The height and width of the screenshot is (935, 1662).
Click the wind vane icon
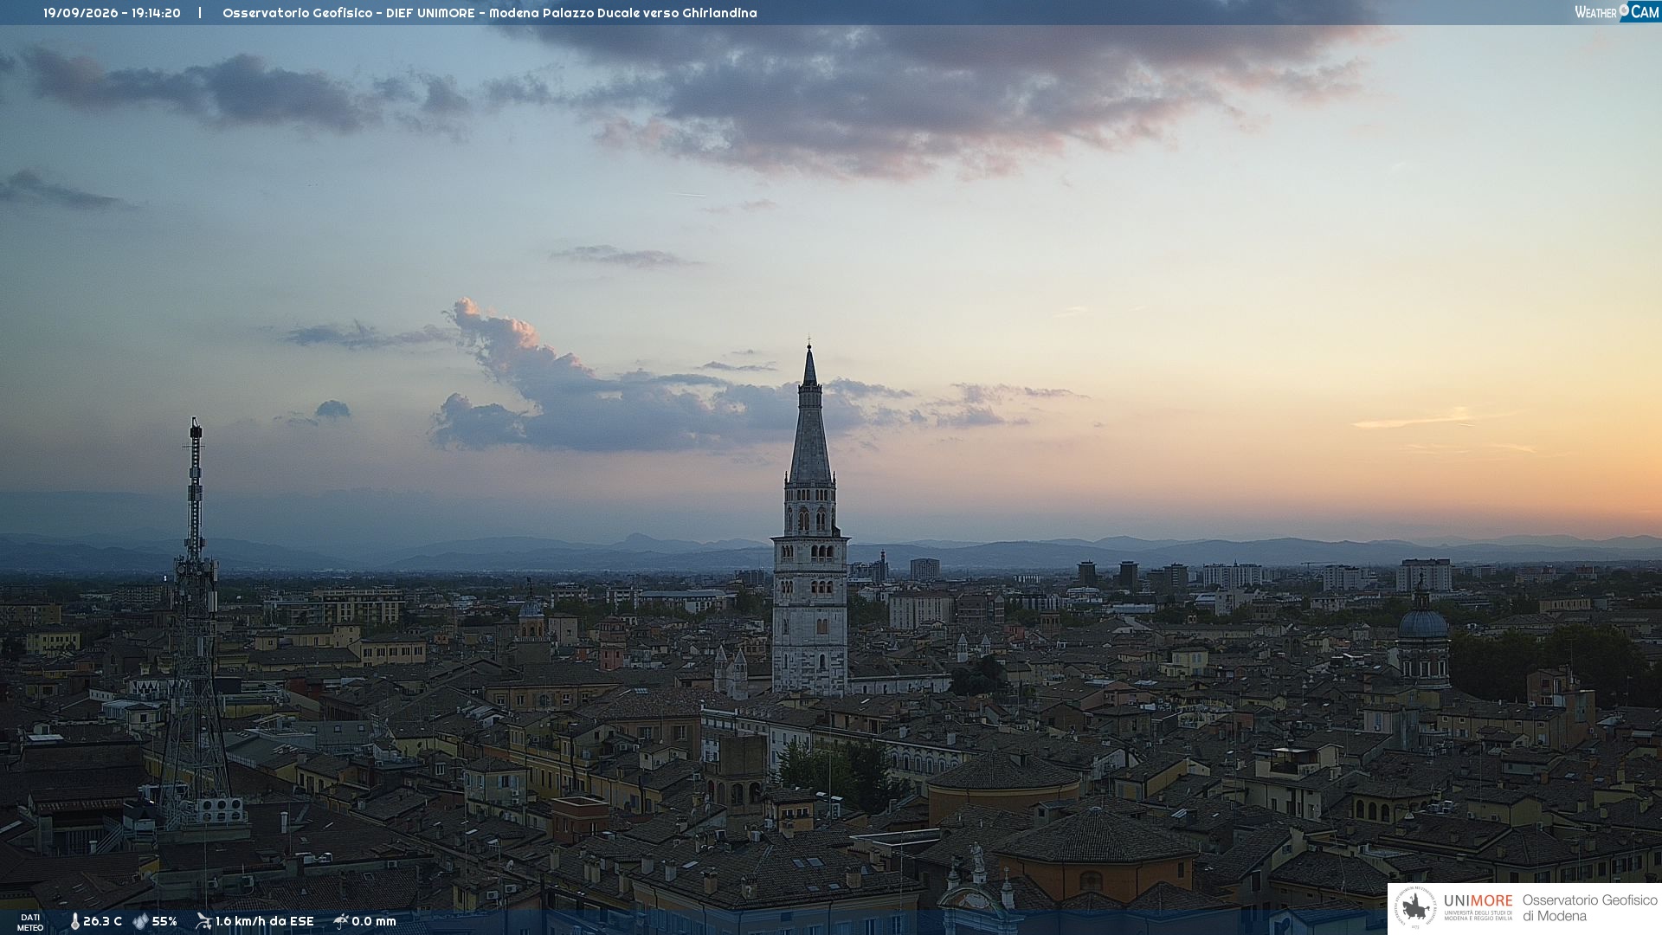pos(203,921)
